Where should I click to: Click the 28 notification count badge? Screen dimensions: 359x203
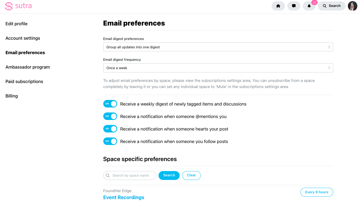coord(314,2)
